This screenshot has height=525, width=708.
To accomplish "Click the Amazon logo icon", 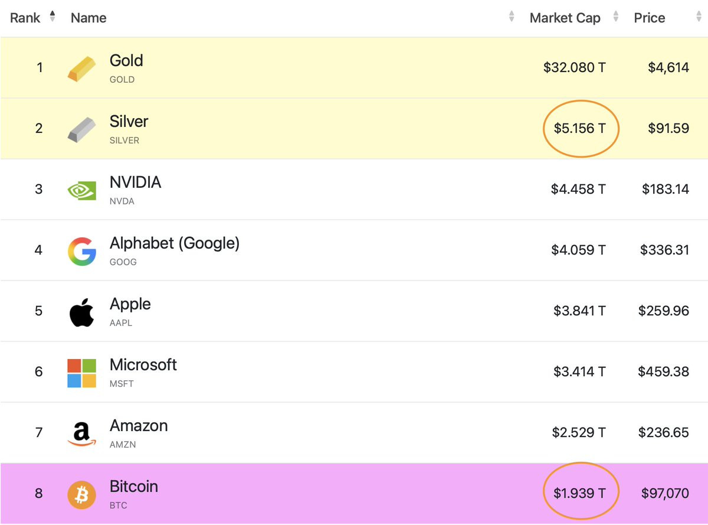I will click(x=81, y=434).
